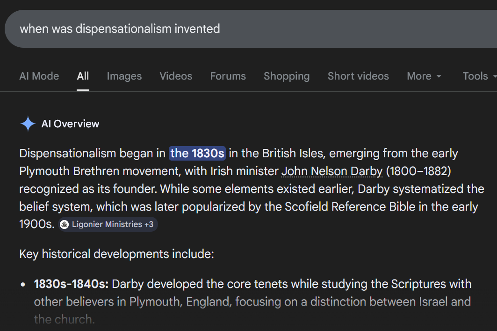This screenshot has width=497, height=331.
Task: Click the search box with the dispensationalism query
Action: (251, 29)
